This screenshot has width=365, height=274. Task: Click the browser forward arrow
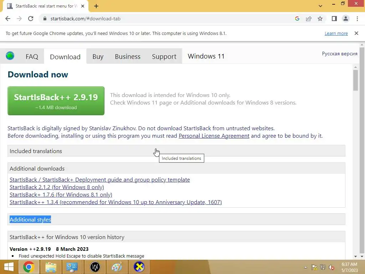(x=19, y=19)
